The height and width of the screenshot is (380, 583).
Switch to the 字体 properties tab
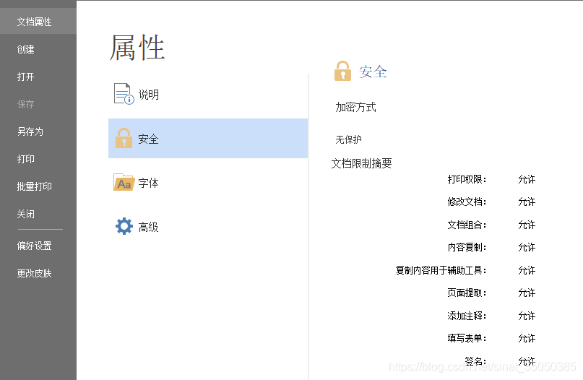[x=208, y=183]
